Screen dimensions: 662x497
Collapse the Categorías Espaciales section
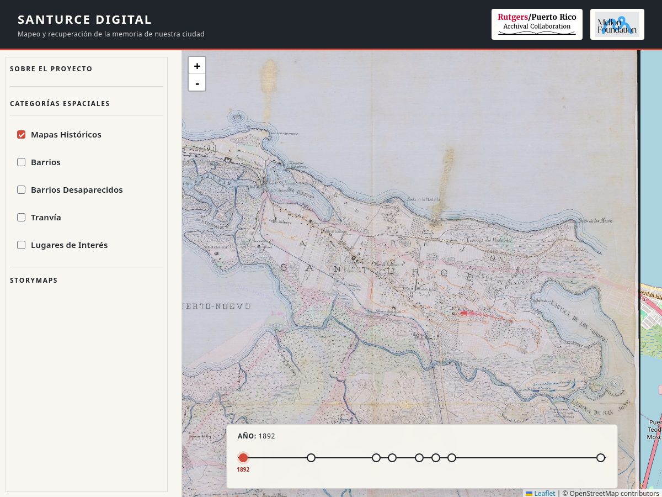click(60, 104)
